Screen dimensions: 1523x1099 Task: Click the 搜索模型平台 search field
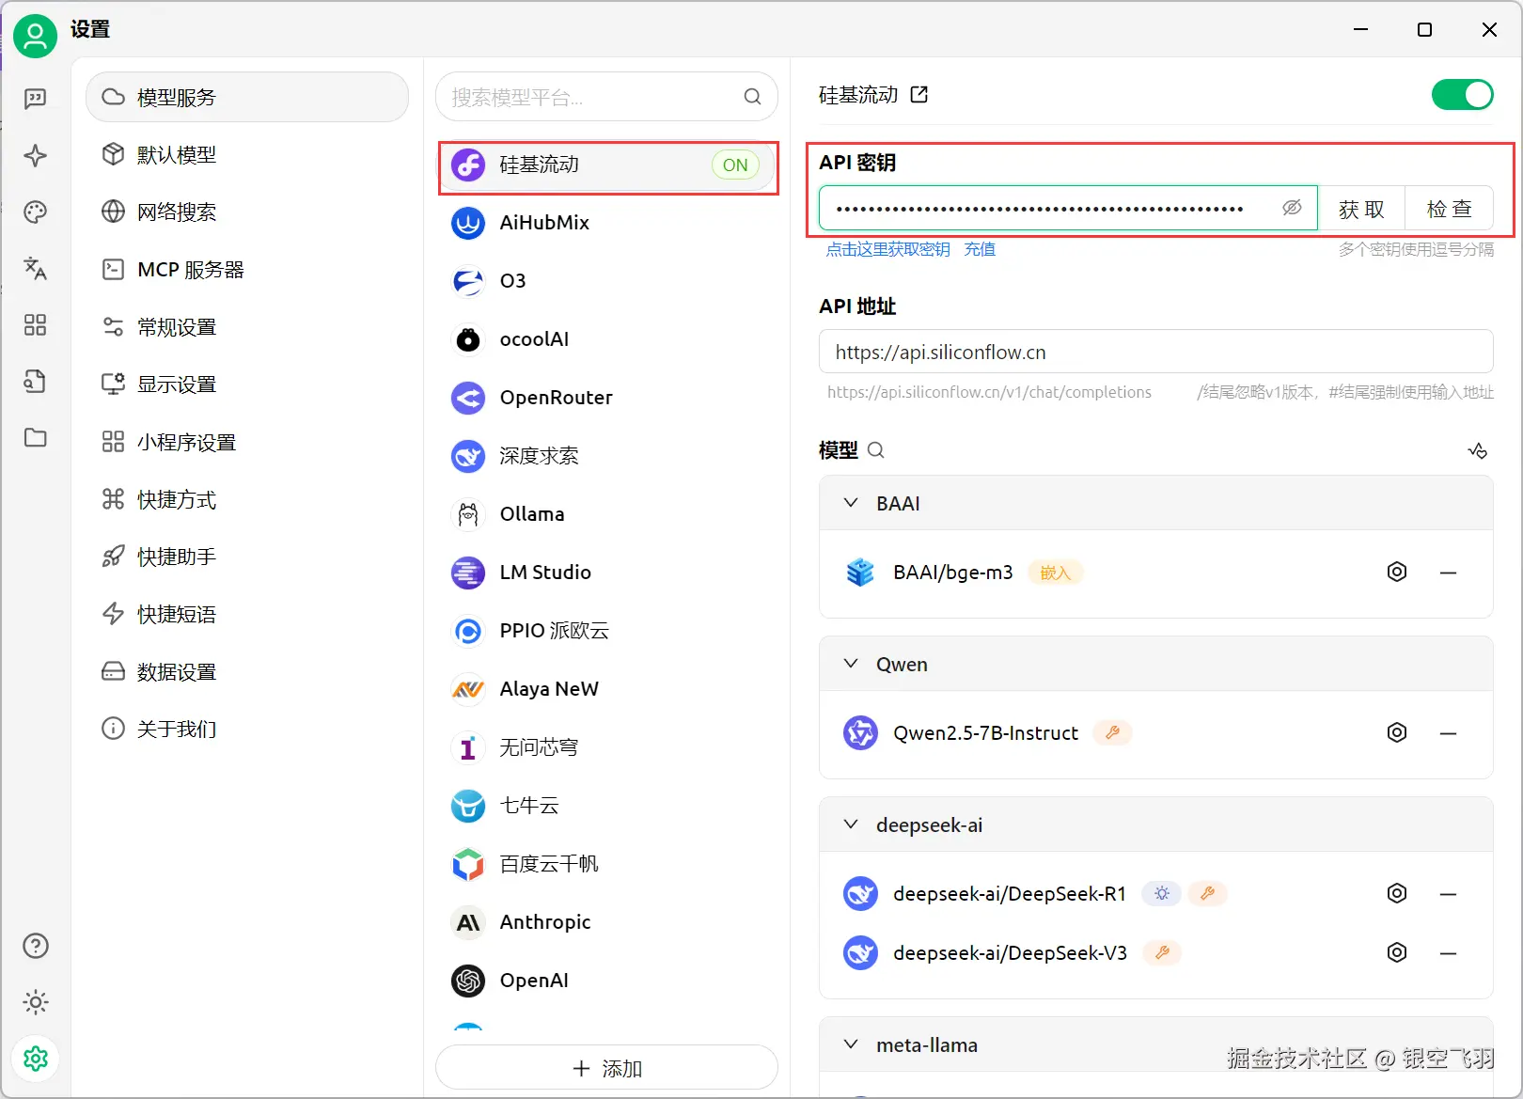[x=606, y=97]
